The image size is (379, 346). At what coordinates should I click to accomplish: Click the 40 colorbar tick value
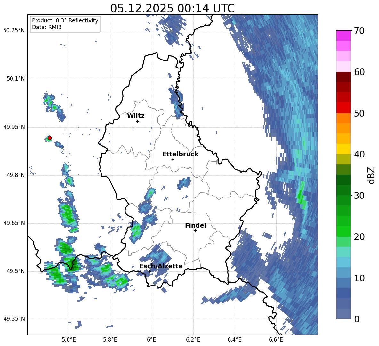pyautogui.click(x=359, y=154)
